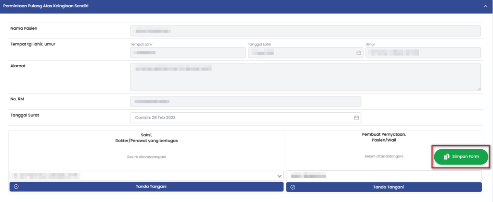
Task: Click the Pasien/Wali name input field
Action: pyautogui.click(x=384, y=176)
